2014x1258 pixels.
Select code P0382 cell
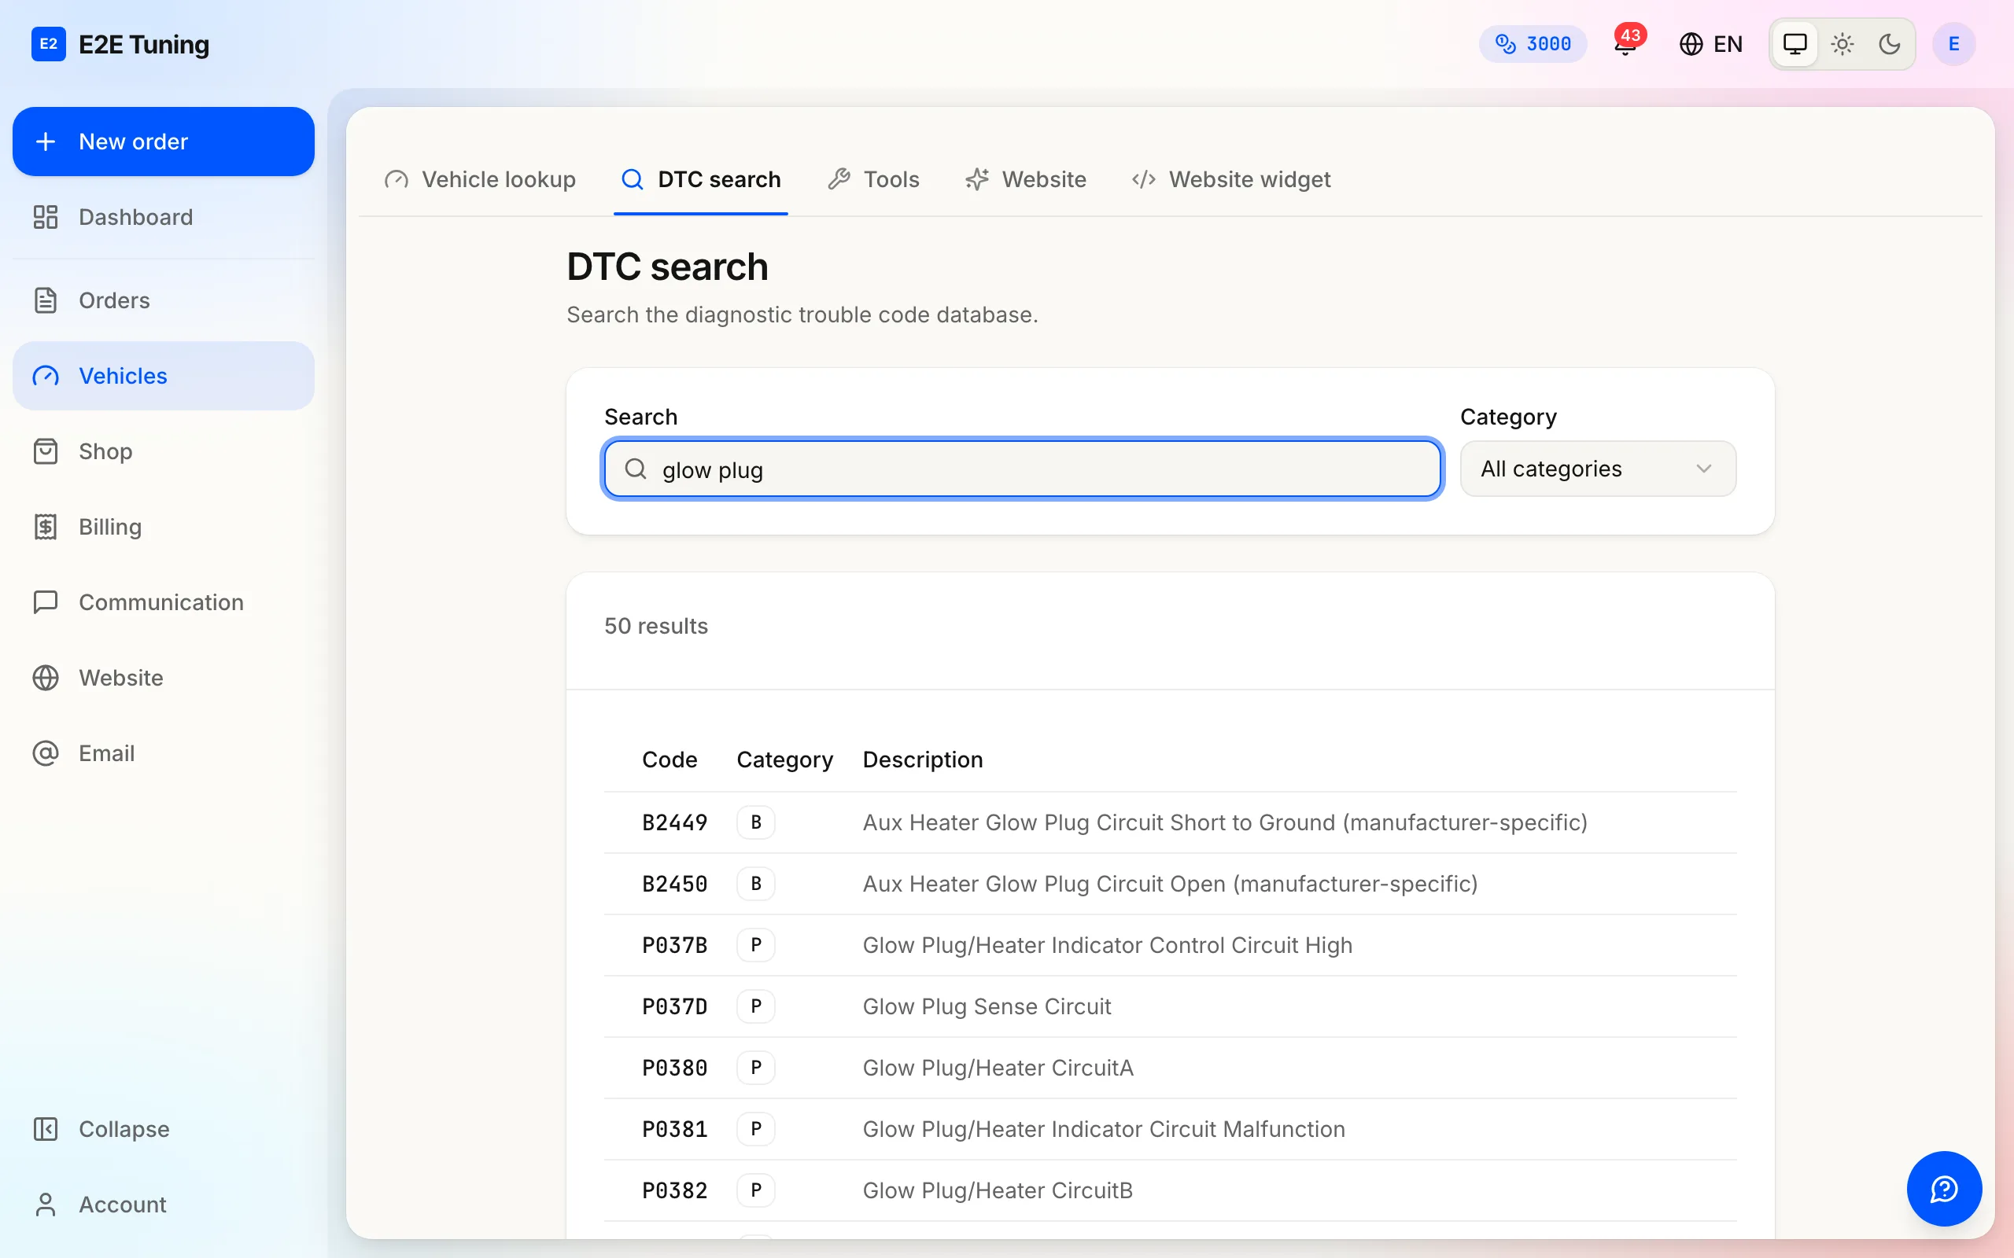674,1190
